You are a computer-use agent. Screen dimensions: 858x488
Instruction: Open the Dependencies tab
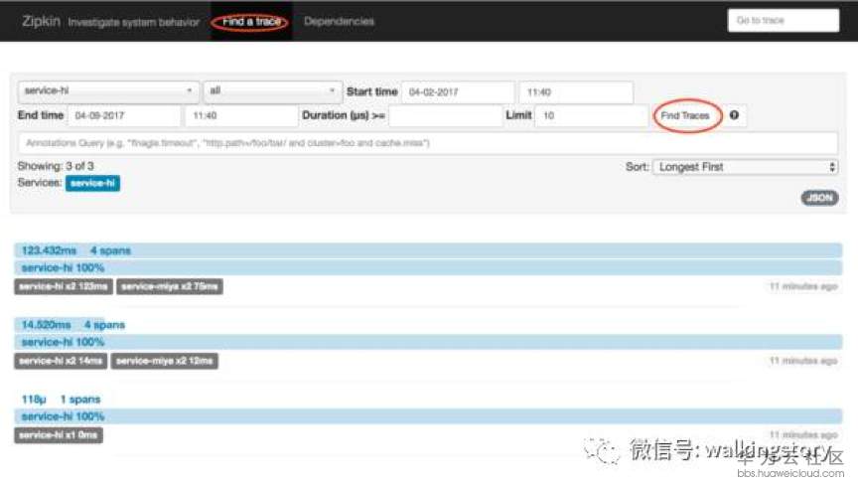[x=339, y=21]
